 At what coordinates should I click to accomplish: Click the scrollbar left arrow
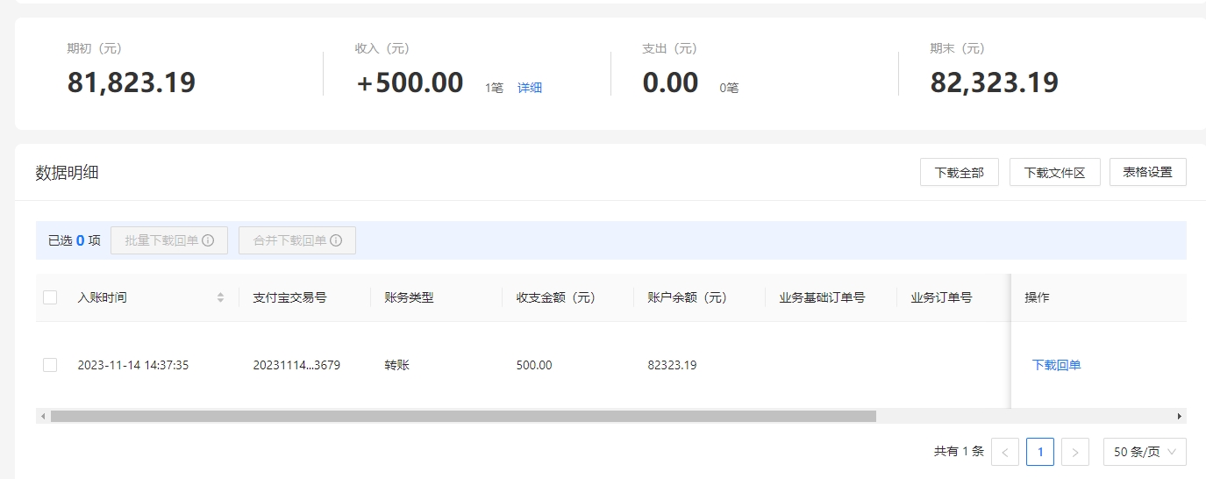pos(42,416)
